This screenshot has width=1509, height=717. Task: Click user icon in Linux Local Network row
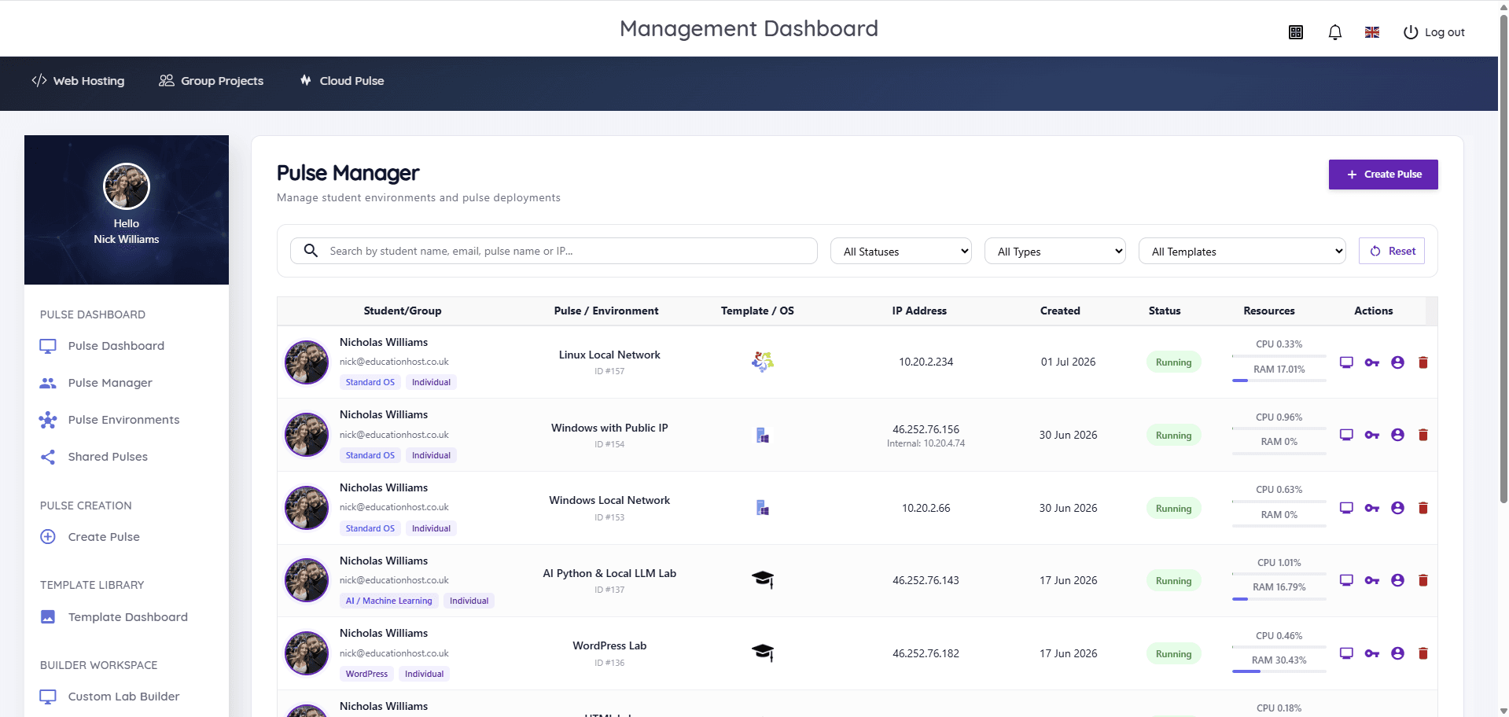[x=1397, y=362]
